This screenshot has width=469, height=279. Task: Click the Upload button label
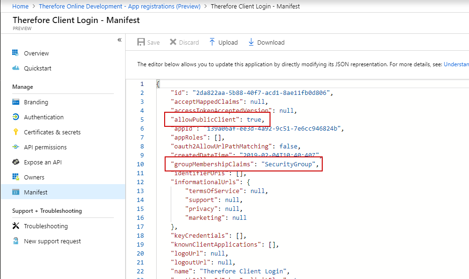coord(228,42)
